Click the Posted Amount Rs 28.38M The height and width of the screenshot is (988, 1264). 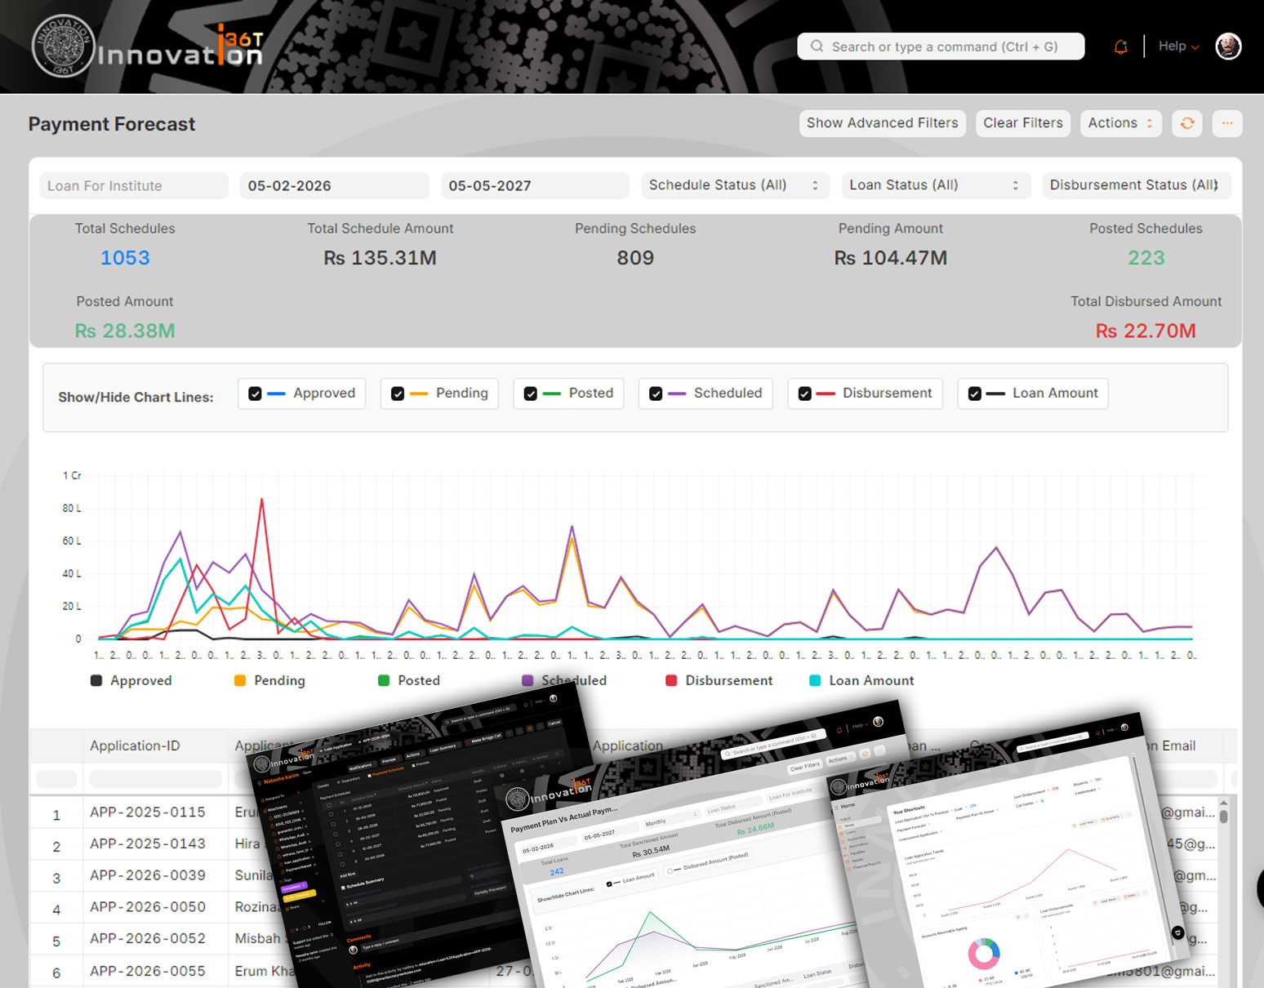point(125,331)
